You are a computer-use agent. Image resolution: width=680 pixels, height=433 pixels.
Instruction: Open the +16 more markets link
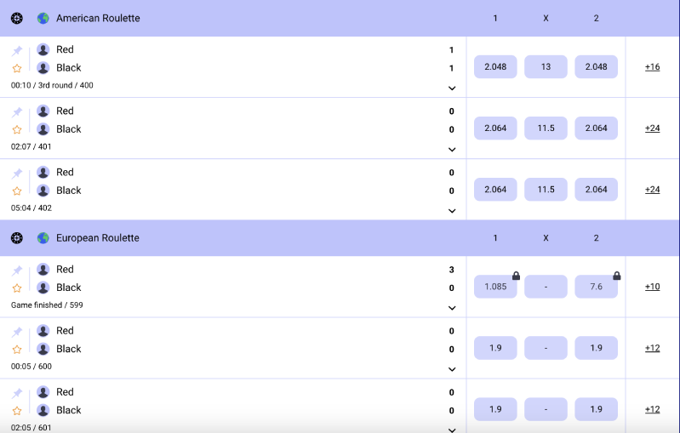click(x=652, y=66)
